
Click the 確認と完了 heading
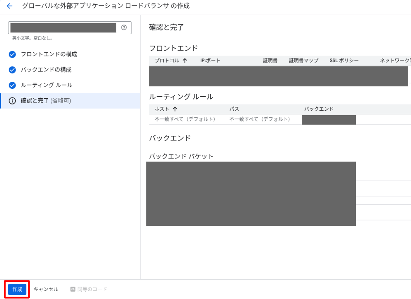coord(167,27)
